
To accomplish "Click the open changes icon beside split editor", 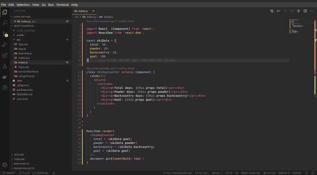I will 298,11.
